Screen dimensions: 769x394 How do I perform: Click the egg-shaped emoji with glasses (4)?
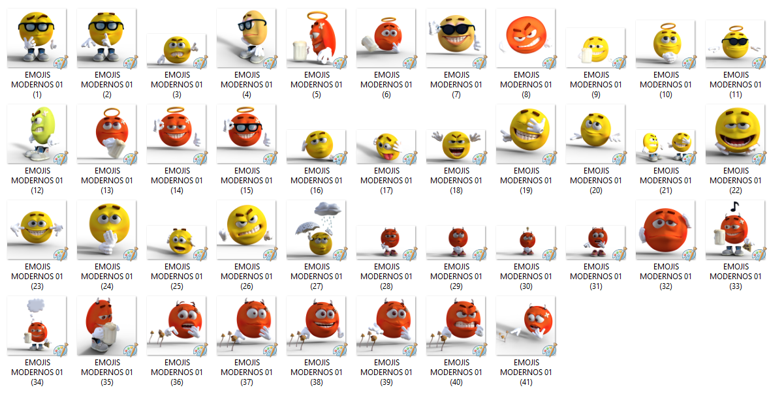(246, 38)
